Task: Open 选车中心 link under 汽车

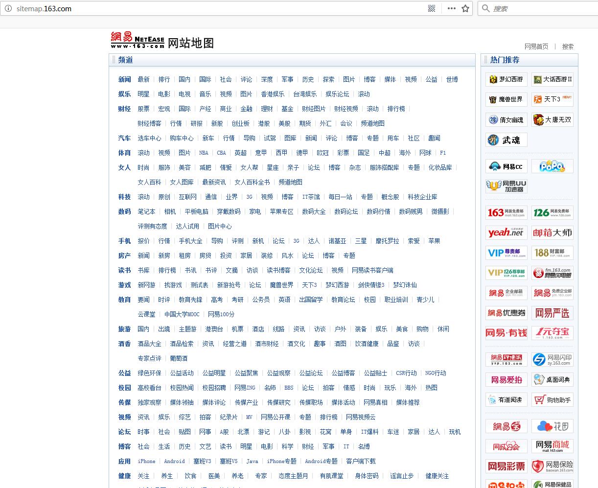Action: click(149, 138)
